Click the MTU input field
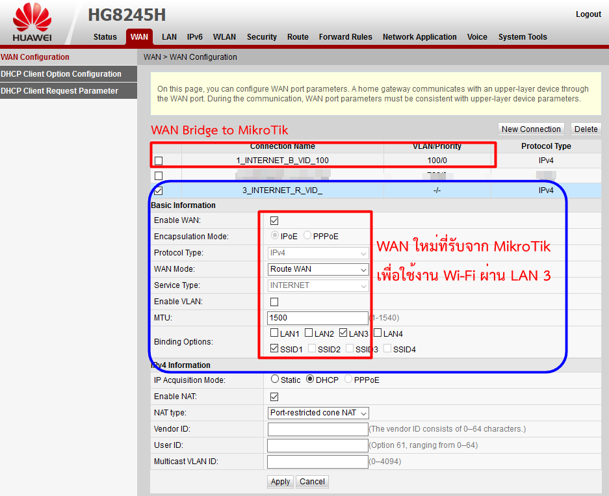The image size is (609, 496). [x=317, y=318]
